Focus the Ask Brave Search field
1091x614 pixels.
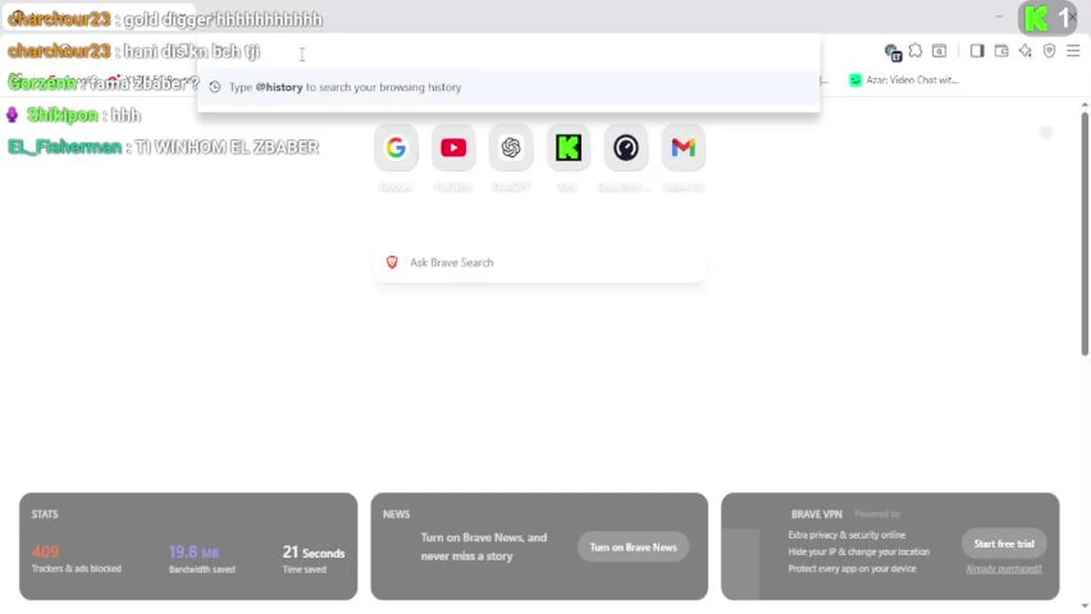coord(540,263)
